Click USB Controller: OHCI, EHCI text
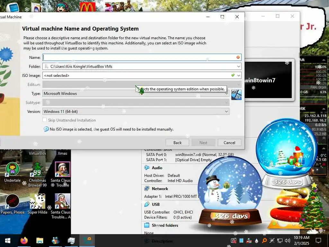The image size is (329, 247). tap(168, 212)
